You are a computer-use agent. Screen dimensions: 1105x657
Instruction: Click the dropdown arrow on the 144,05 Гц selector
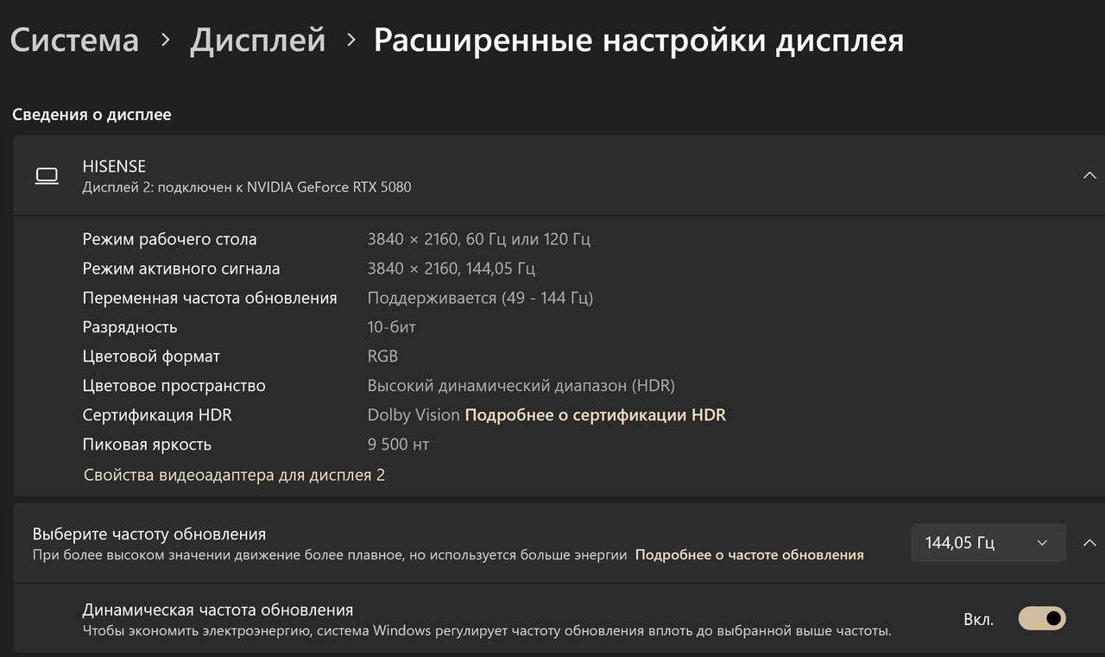(1041, 542)
